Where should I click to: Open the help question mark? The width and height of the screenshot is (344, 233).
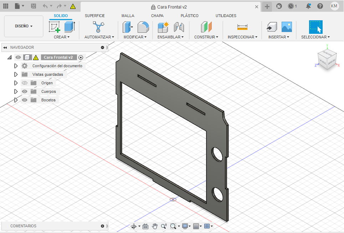coord(320,6)
